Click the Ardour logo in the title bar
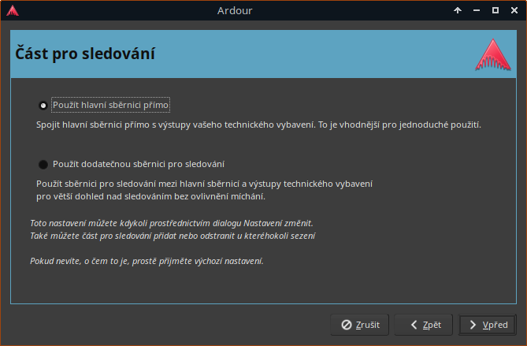This screenshot has width=527, height=346. pos(13,10)
